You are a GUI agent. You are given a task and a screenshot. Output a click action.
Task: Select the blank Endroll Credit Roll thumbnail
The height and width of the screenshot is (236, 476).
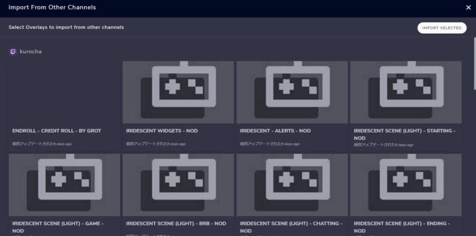(64, 92)
